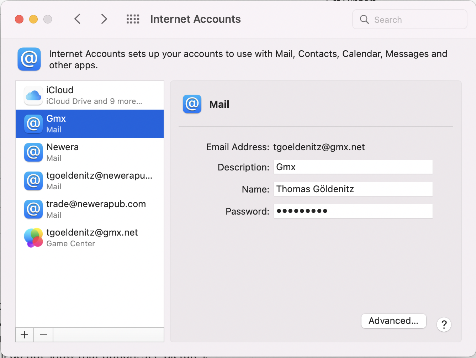Screen dimensions: 476x358
Task: Click the tgoeldenitz@newerapu… account @ icon
Action: click(33, 181)
